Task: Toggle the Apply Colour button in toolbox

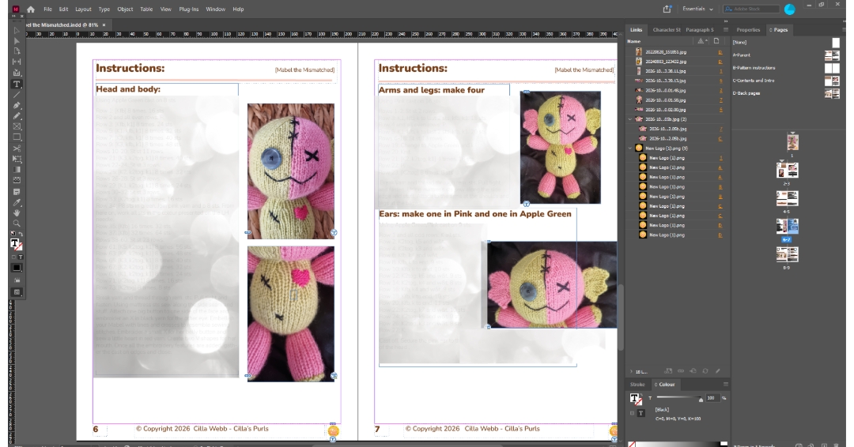Action: [17, 268]
